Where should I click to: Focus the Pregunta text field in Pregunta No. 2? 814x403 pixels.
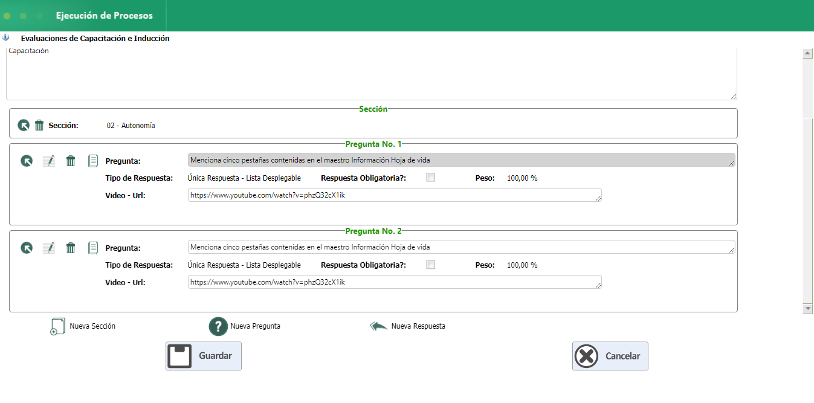[462, 247]
